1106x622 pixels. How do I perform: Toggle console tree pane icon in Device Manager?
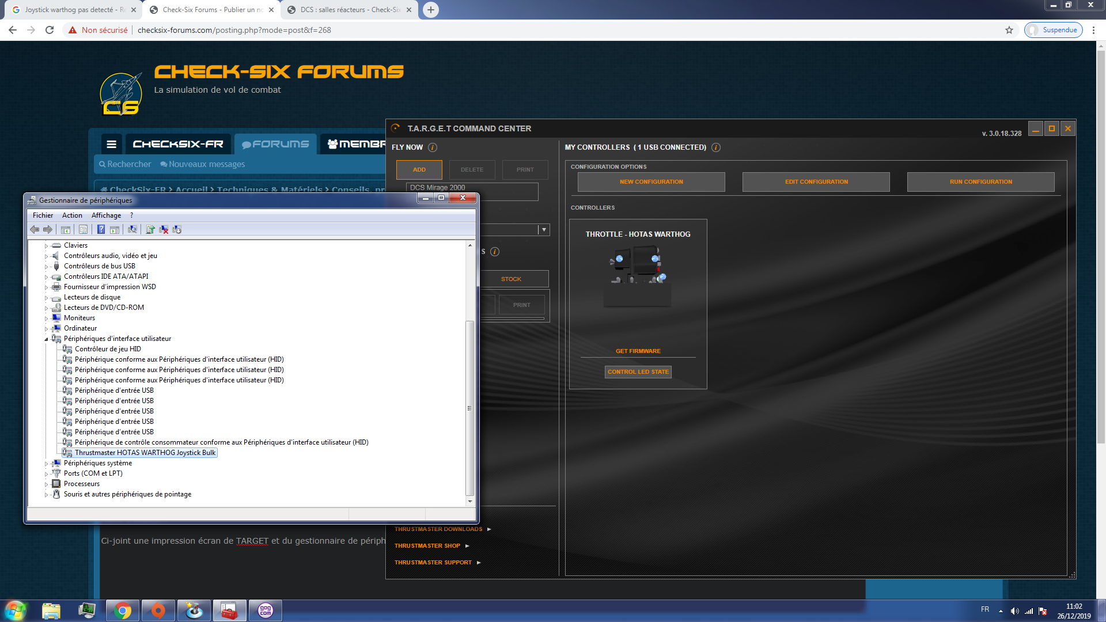pos(66,229)
